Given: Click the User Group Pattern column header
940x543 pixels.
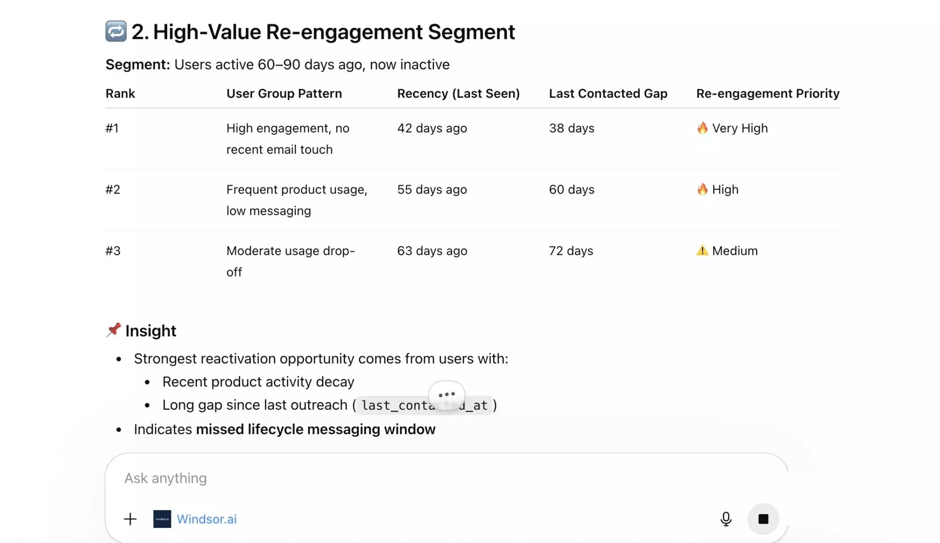Looking at the screenshot, I should (x=284, y=93).
